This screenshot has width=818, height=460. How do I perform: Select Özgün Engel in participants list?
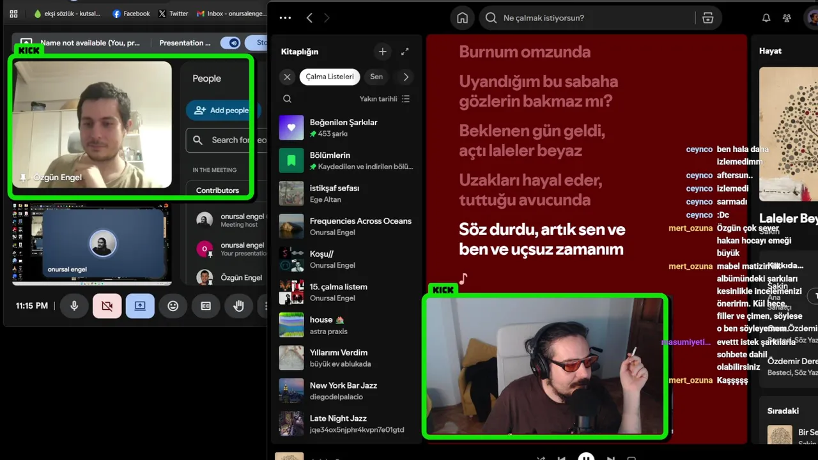pyautogui.click(x=230, y=277)
